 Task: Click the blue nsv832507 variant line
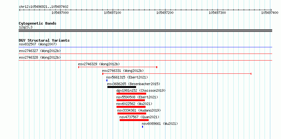(x=146, y=47)
